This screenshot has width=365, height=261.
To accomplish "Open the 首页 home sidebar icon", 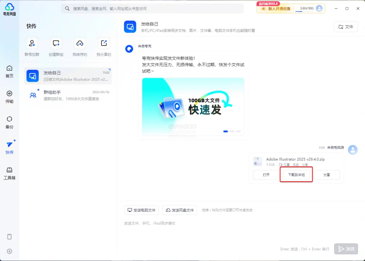I will click(x=9, y=71).
